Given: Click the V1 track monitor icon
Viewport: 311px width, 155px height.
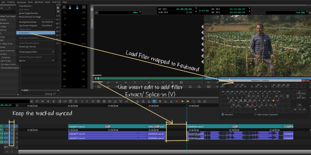Looking at the screenshot, I should pos(16,126).
